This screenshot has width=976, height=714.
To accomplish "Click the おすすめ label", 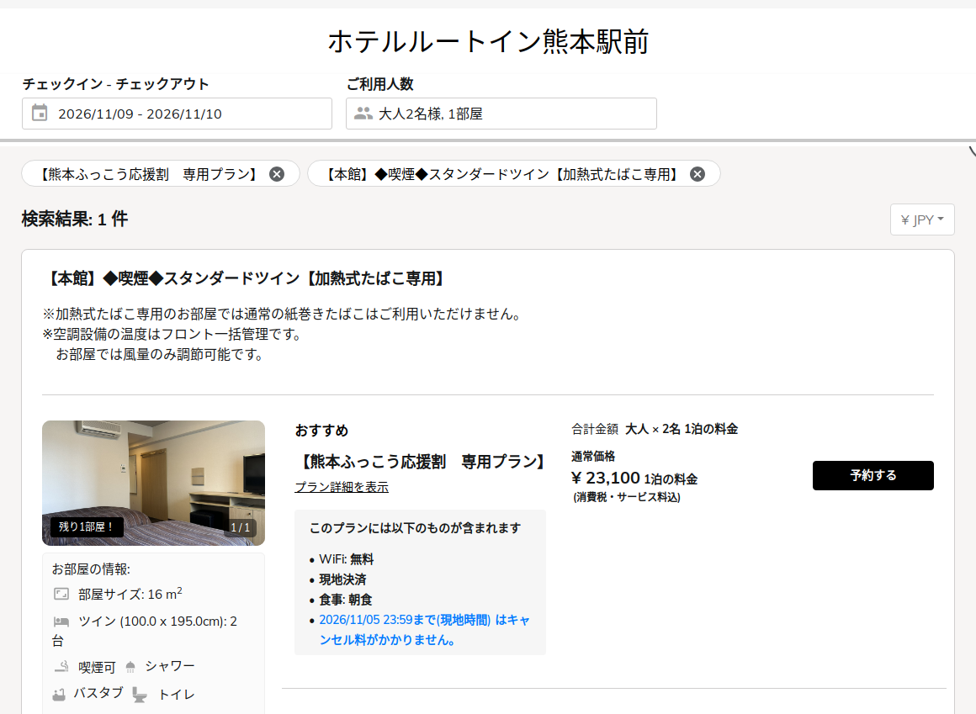I will [x=321, y=431].
